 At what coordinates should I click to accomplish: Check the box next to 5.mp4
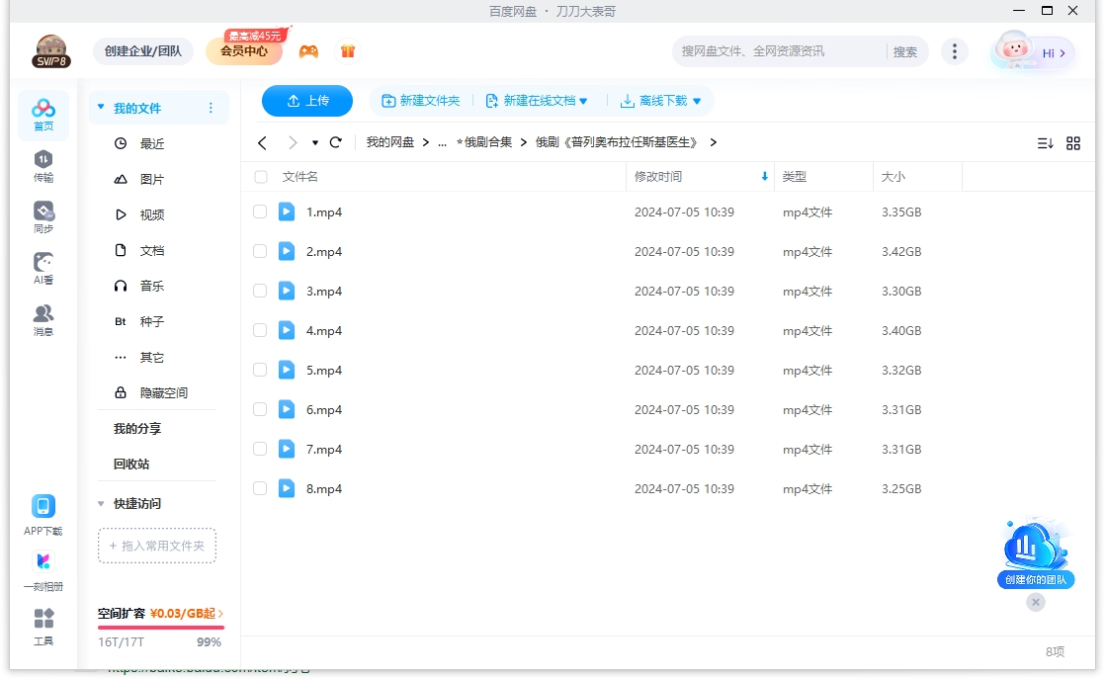[259, 370]
